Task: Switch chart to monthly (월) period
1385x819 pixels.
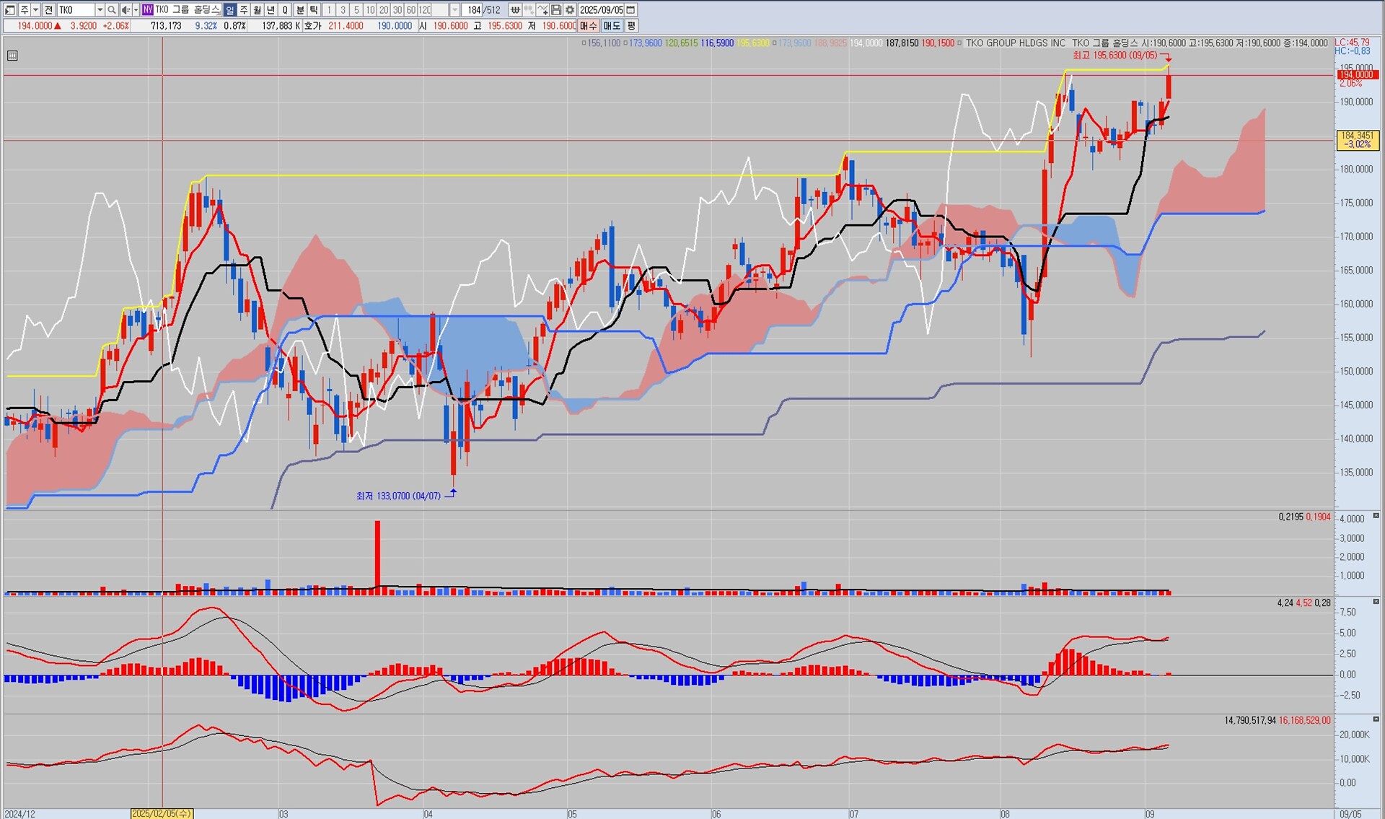Action: (x=258, y=10)
